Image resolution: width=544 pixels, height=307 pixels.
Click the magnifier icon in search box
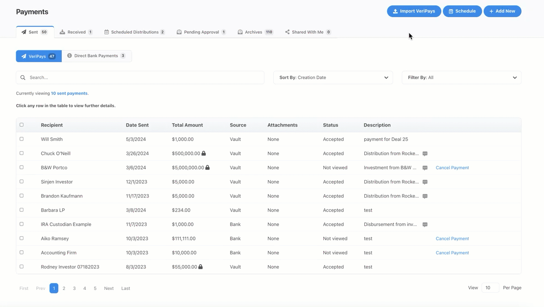pyautogui.click(x=23, y=77)
